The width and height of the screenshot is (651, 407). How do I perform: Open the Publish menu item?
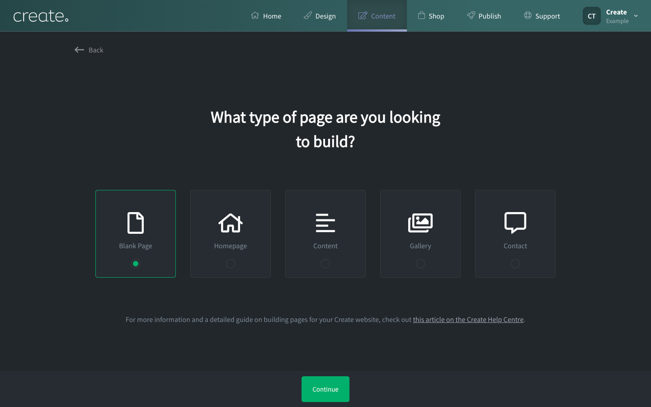pyautogui.click(x=484, y=16)
